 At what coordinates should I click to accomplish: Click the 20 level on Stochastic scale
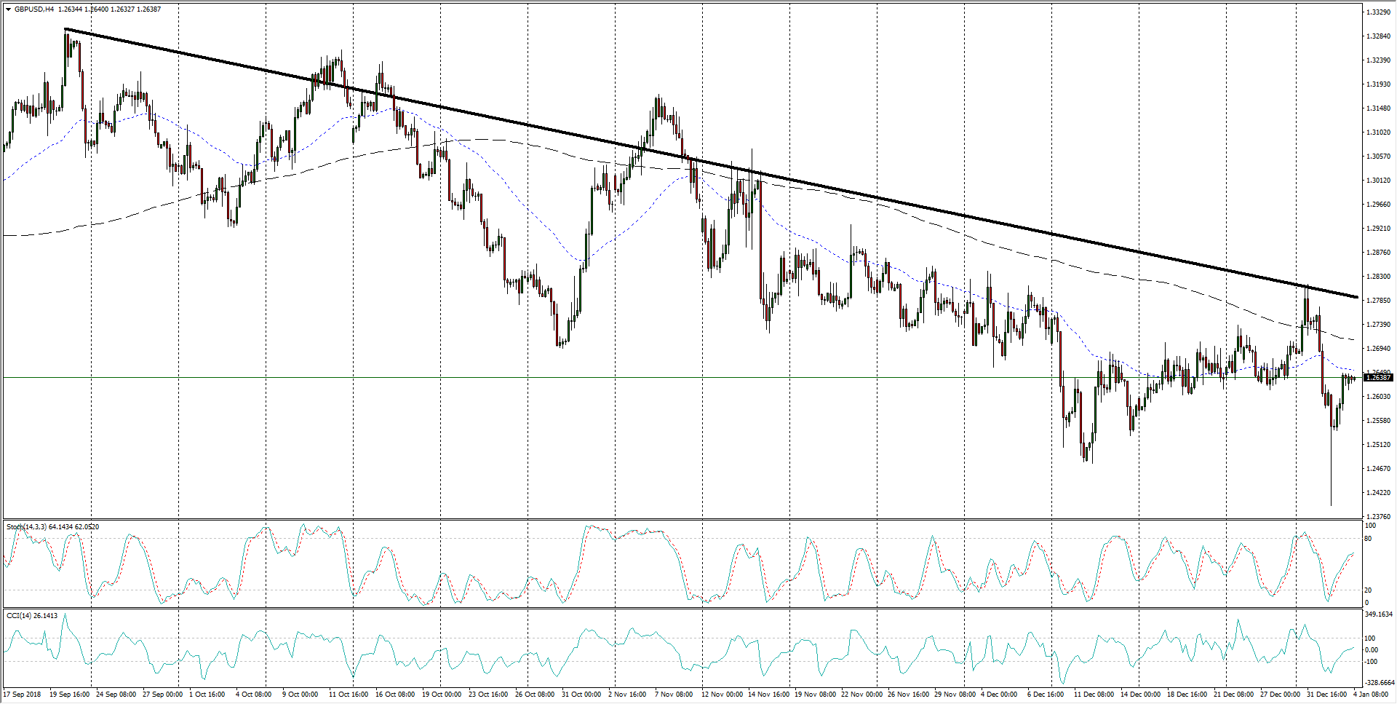pyautogui.click(x=1369, y=590)
